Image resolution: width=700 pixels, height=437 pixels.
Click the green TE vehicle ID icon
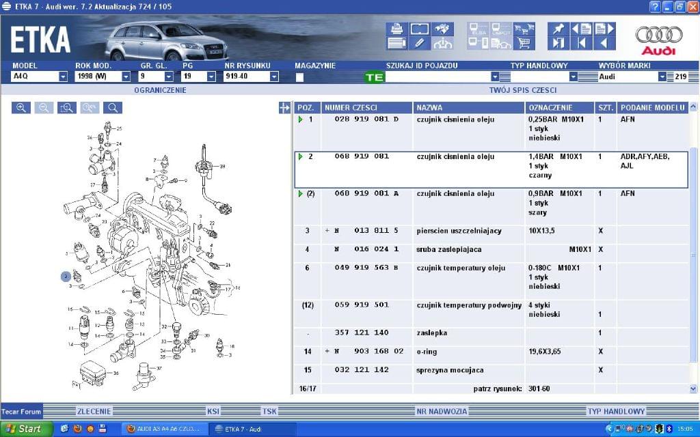pyautogui.click(x=374, y=77)
